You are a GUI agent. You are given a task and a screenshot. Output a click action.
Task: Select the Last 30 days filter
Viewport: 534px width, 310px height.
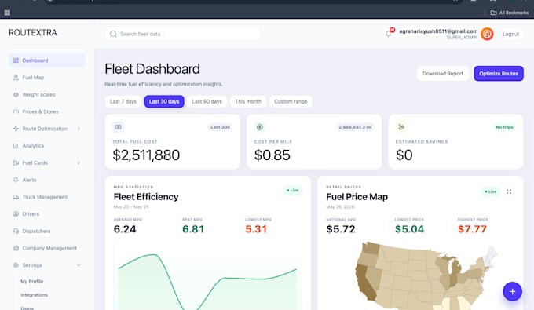pyautogui.click(x=164, y=101)
